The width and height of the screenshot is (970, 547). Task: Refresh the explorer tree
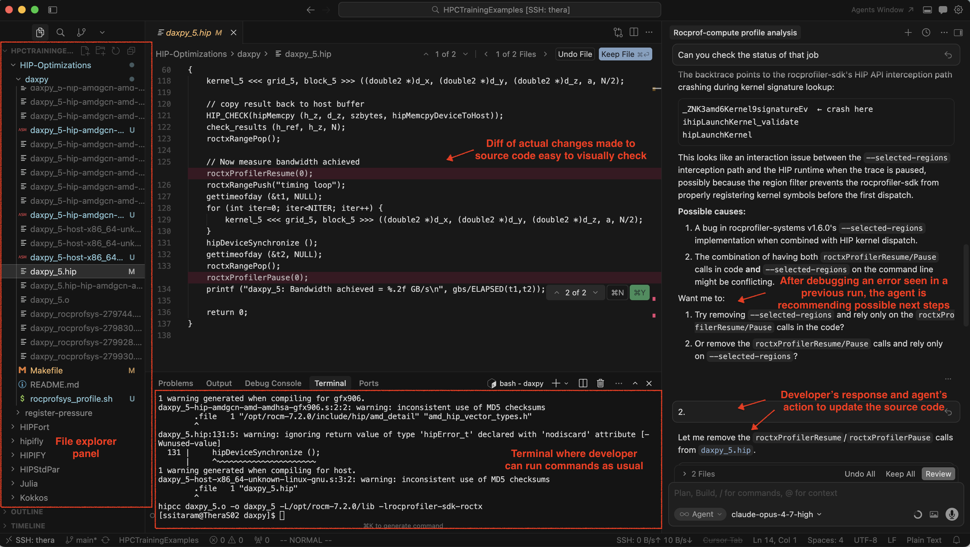tap(115, 51)
